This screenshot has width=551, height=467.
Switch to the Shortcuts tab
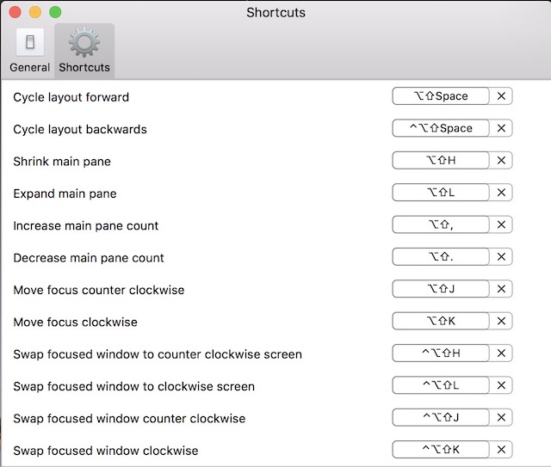coord(84,51)
